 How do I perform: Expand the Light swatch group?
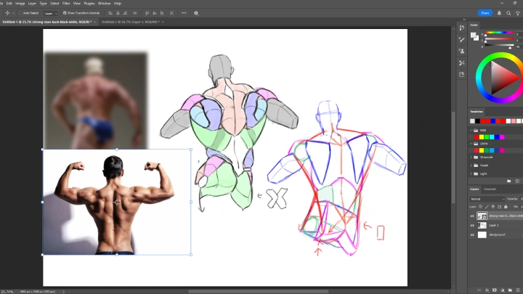click(x=471, y=173)
